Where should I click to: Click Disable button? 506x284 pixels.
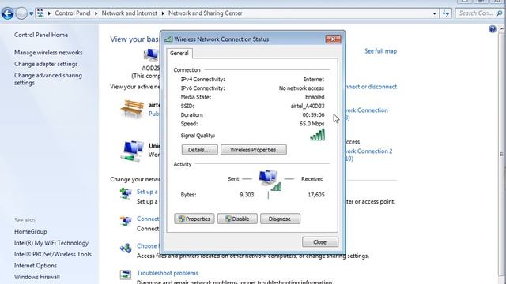(x=237, y=219)
